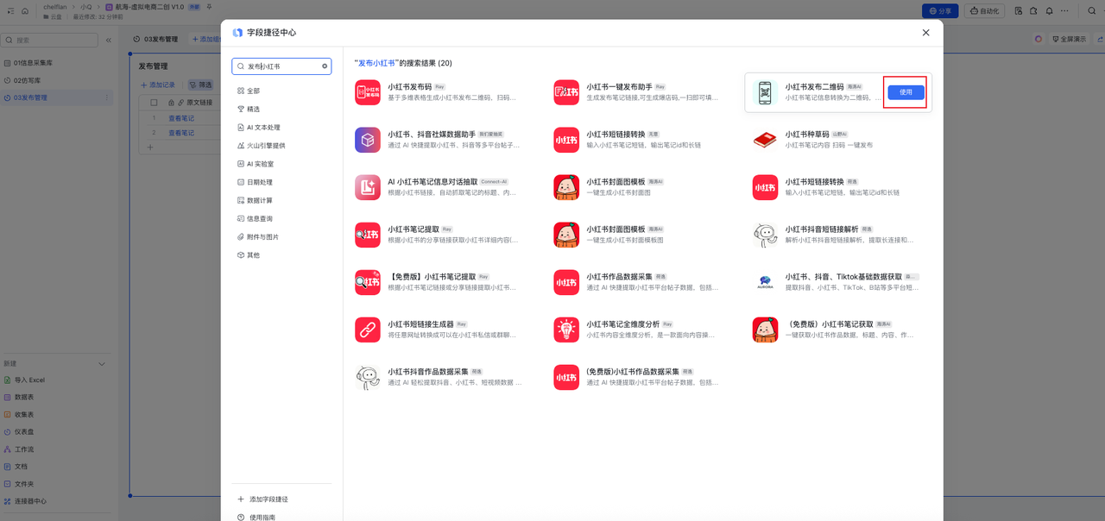This screenshot has height=521, width=1105.
Task: Close the 字段捷径中心 dialog
Action: point(925,33)
